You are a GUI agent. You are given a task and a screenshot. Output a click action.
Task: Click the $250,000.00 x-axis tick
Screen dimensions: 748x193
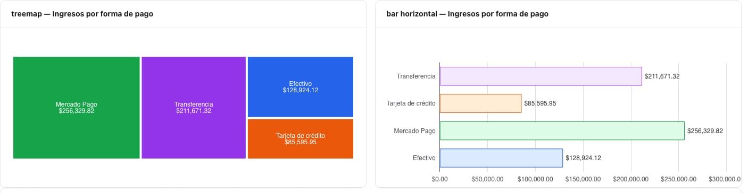coord(678,179)
